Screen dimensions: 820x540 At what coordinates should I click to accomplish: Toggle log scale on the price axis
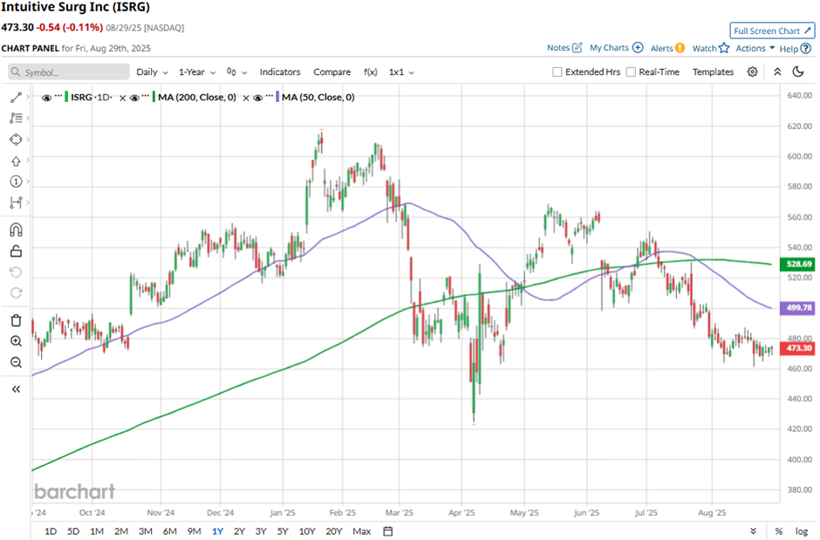pos(802,531)
